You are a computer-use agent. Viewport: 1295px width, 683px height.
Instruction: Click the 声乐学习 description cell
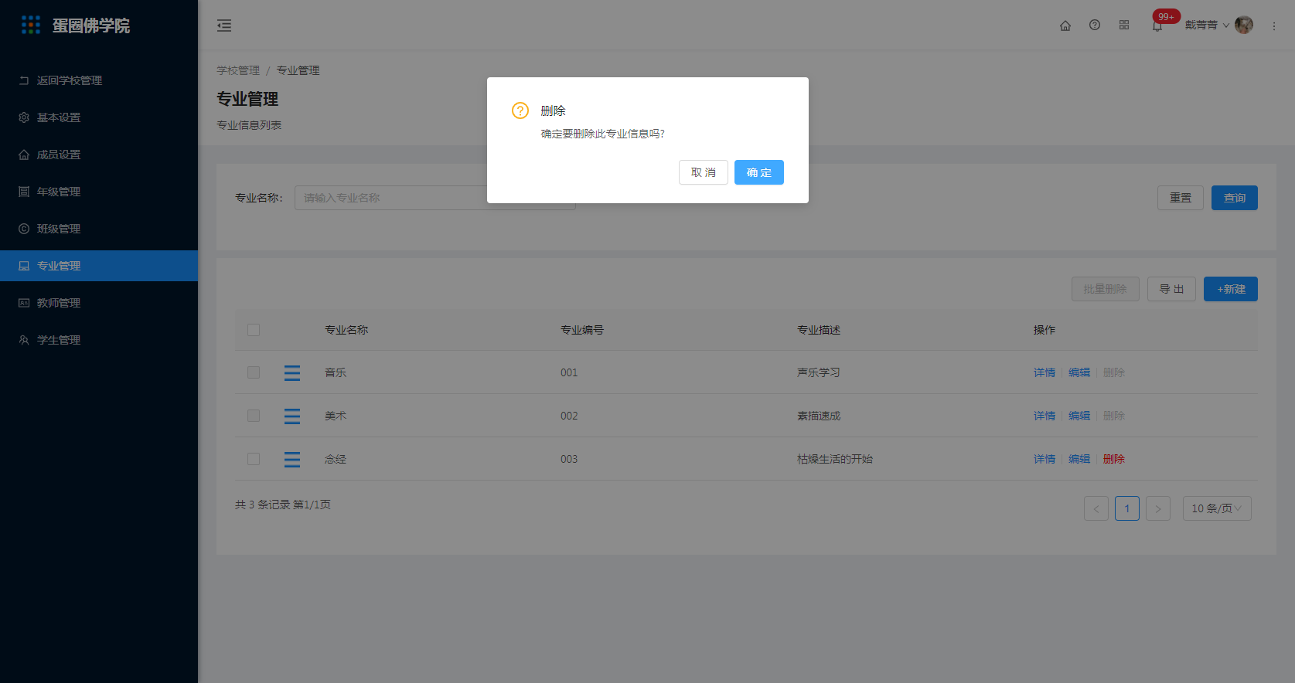[x=819, y=372]
